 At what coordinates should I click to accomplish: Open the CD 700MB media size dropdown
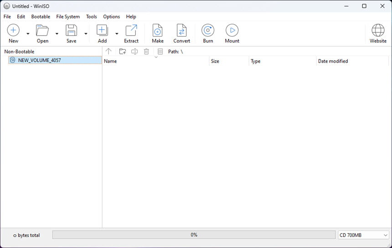(x=363, y=235)
